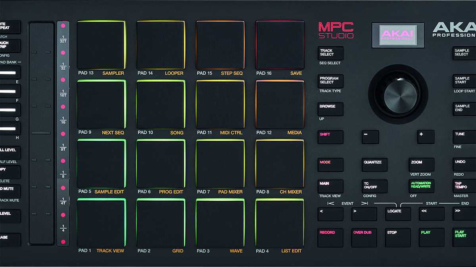476x267 pixels.
Task: Activate the Shift button
Action: point(330,137)
